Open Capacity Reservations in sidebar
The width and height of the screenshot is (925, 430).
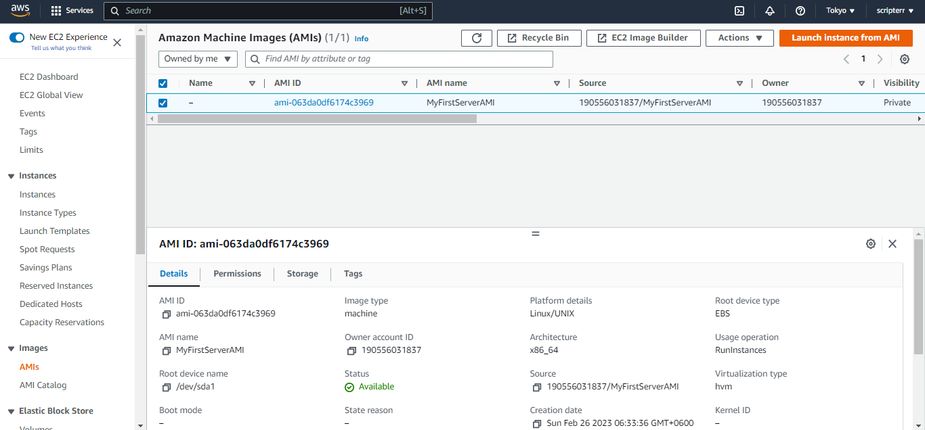(x=62, y=322)
